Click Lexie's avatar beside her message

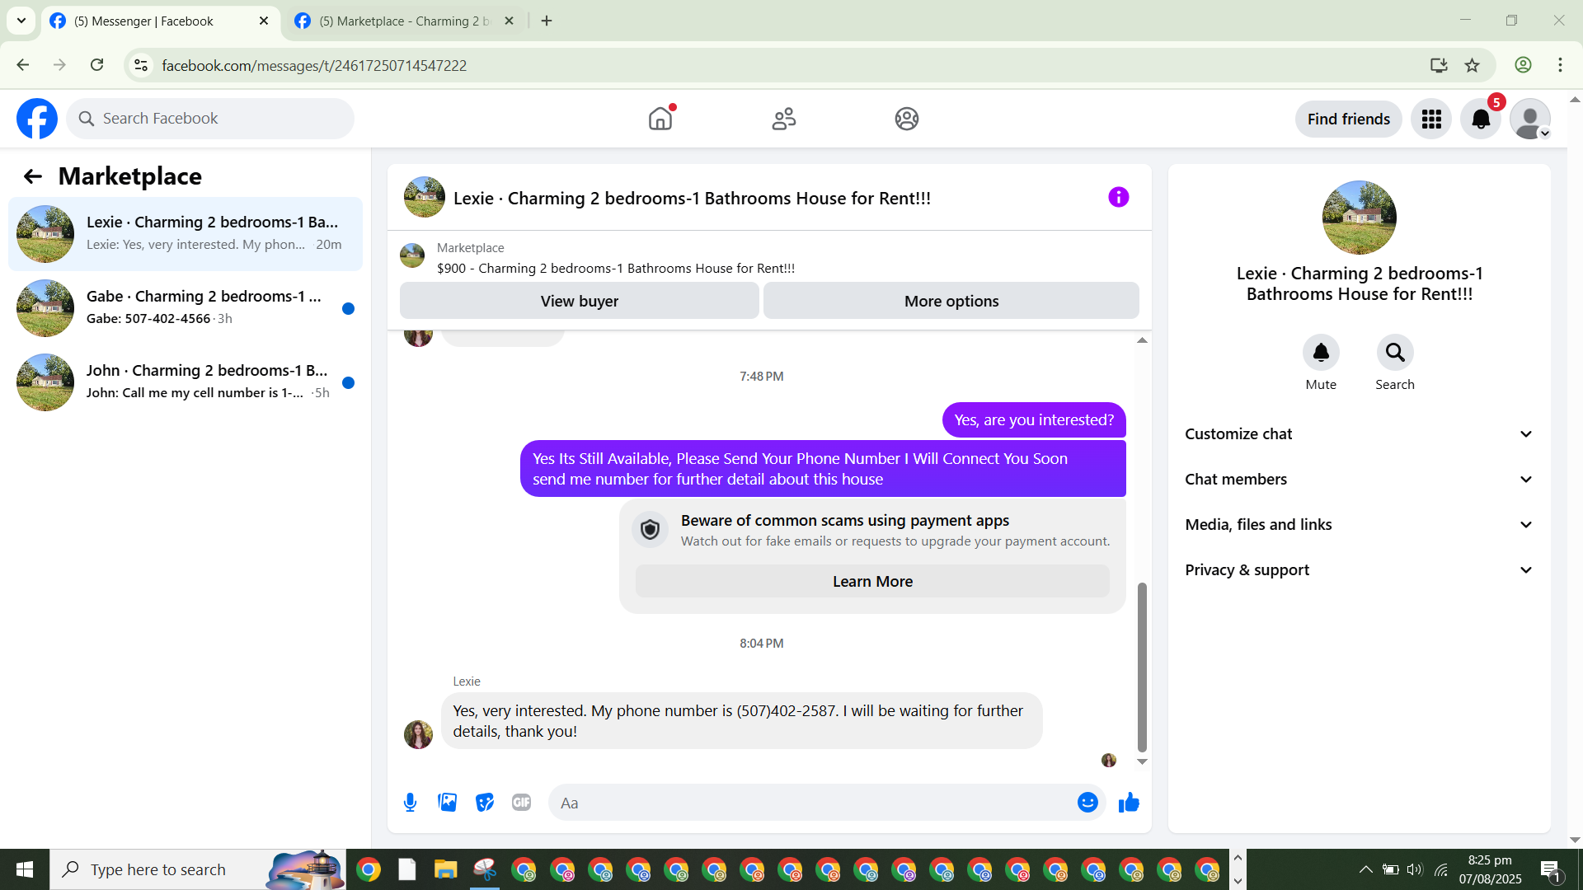419,734
